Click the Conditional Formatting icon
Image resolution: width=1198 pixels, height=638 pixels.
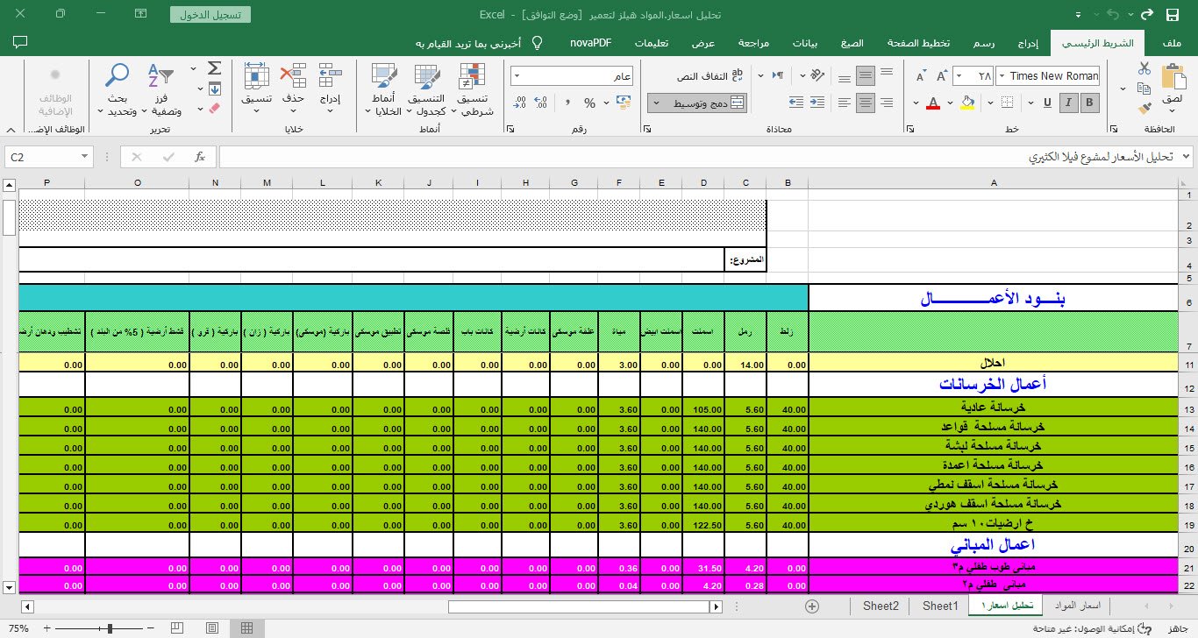tap(472, 81)
